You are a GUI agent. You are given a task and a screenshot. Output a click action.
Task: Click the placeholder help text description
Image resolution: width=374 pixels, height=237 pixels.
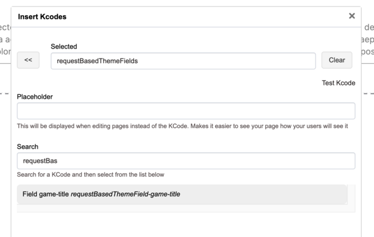182,126
